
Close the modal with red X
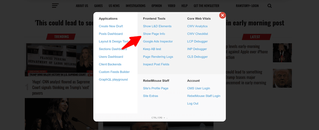pyautogui.click(x=222, y=15)
